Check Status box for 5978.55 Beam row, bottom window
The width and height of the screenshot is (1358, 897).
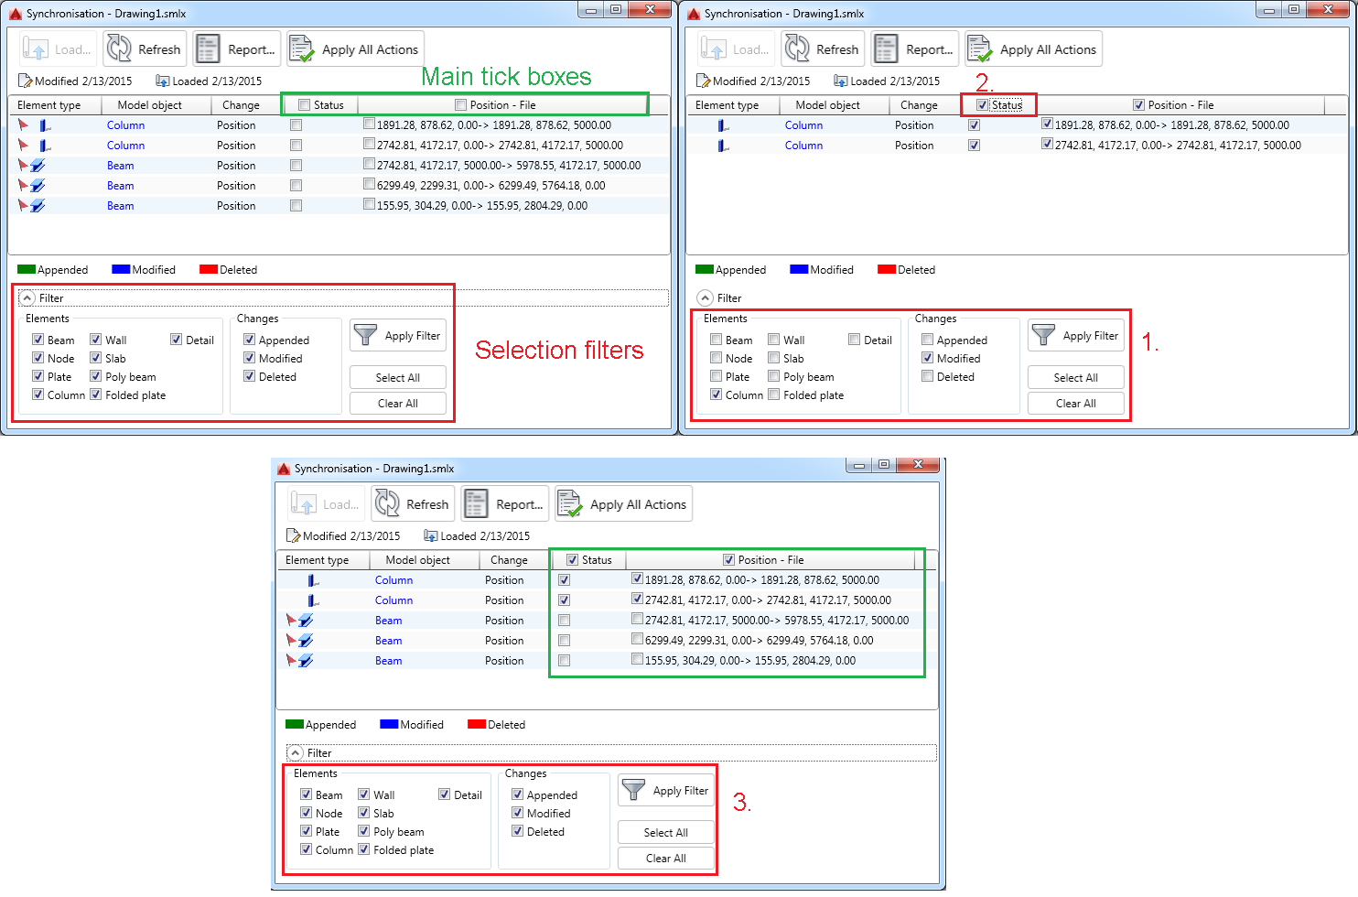564,621
